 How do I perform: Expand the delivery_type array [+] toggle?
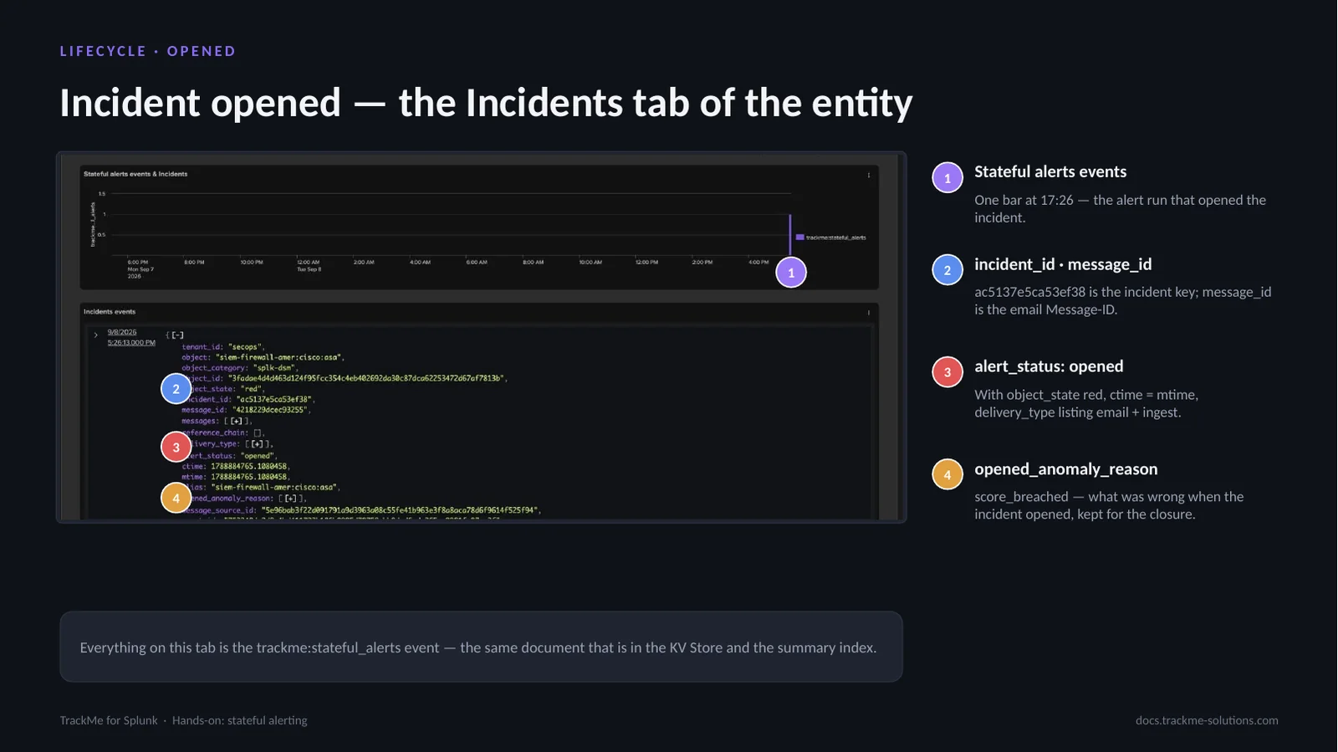click(x=258, y=444)
